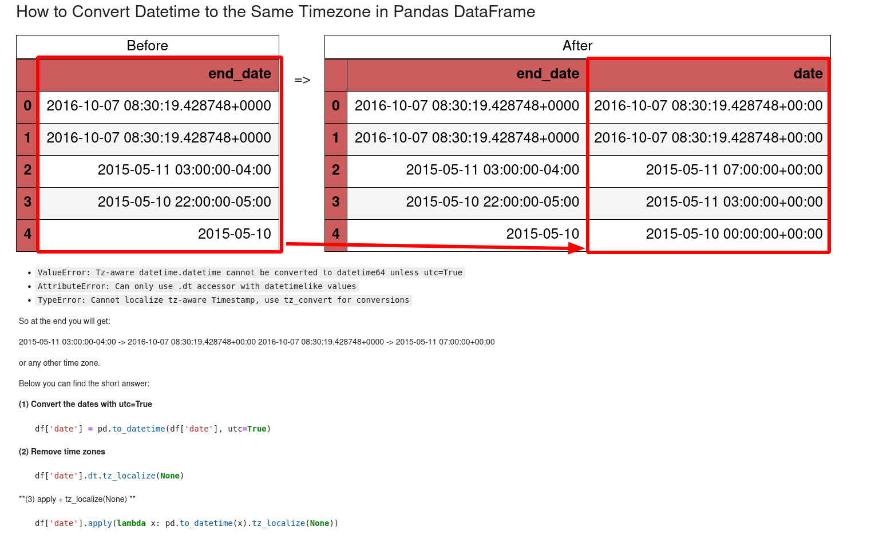Screen dimensions: 879x538
Task: Select row index 4 in the After table
Action: click(335, 234)
